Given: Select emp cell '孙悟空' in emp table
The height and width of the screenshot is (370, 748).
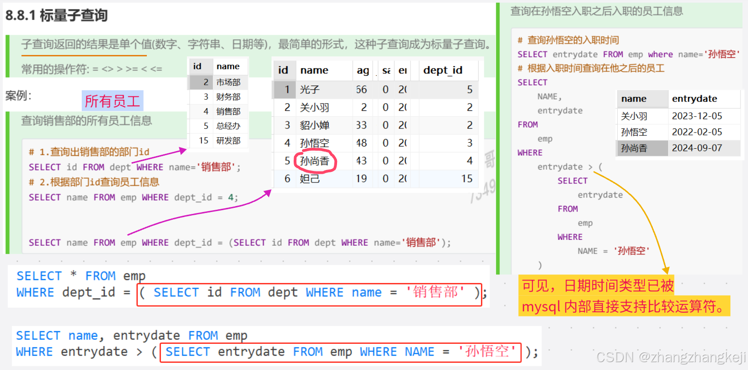Looking at the screenshot, I should coord(314,143).
